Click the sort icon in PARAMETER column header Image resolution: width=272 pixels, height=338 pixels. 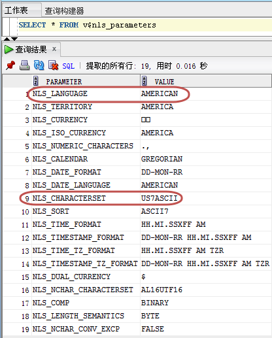[36, 81]
